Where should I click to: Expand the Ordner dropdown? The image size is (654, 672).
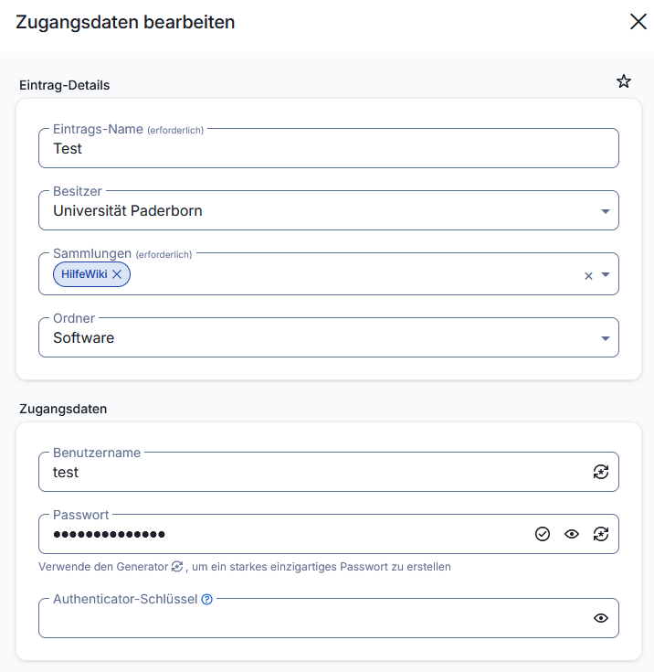coord(605,338)
